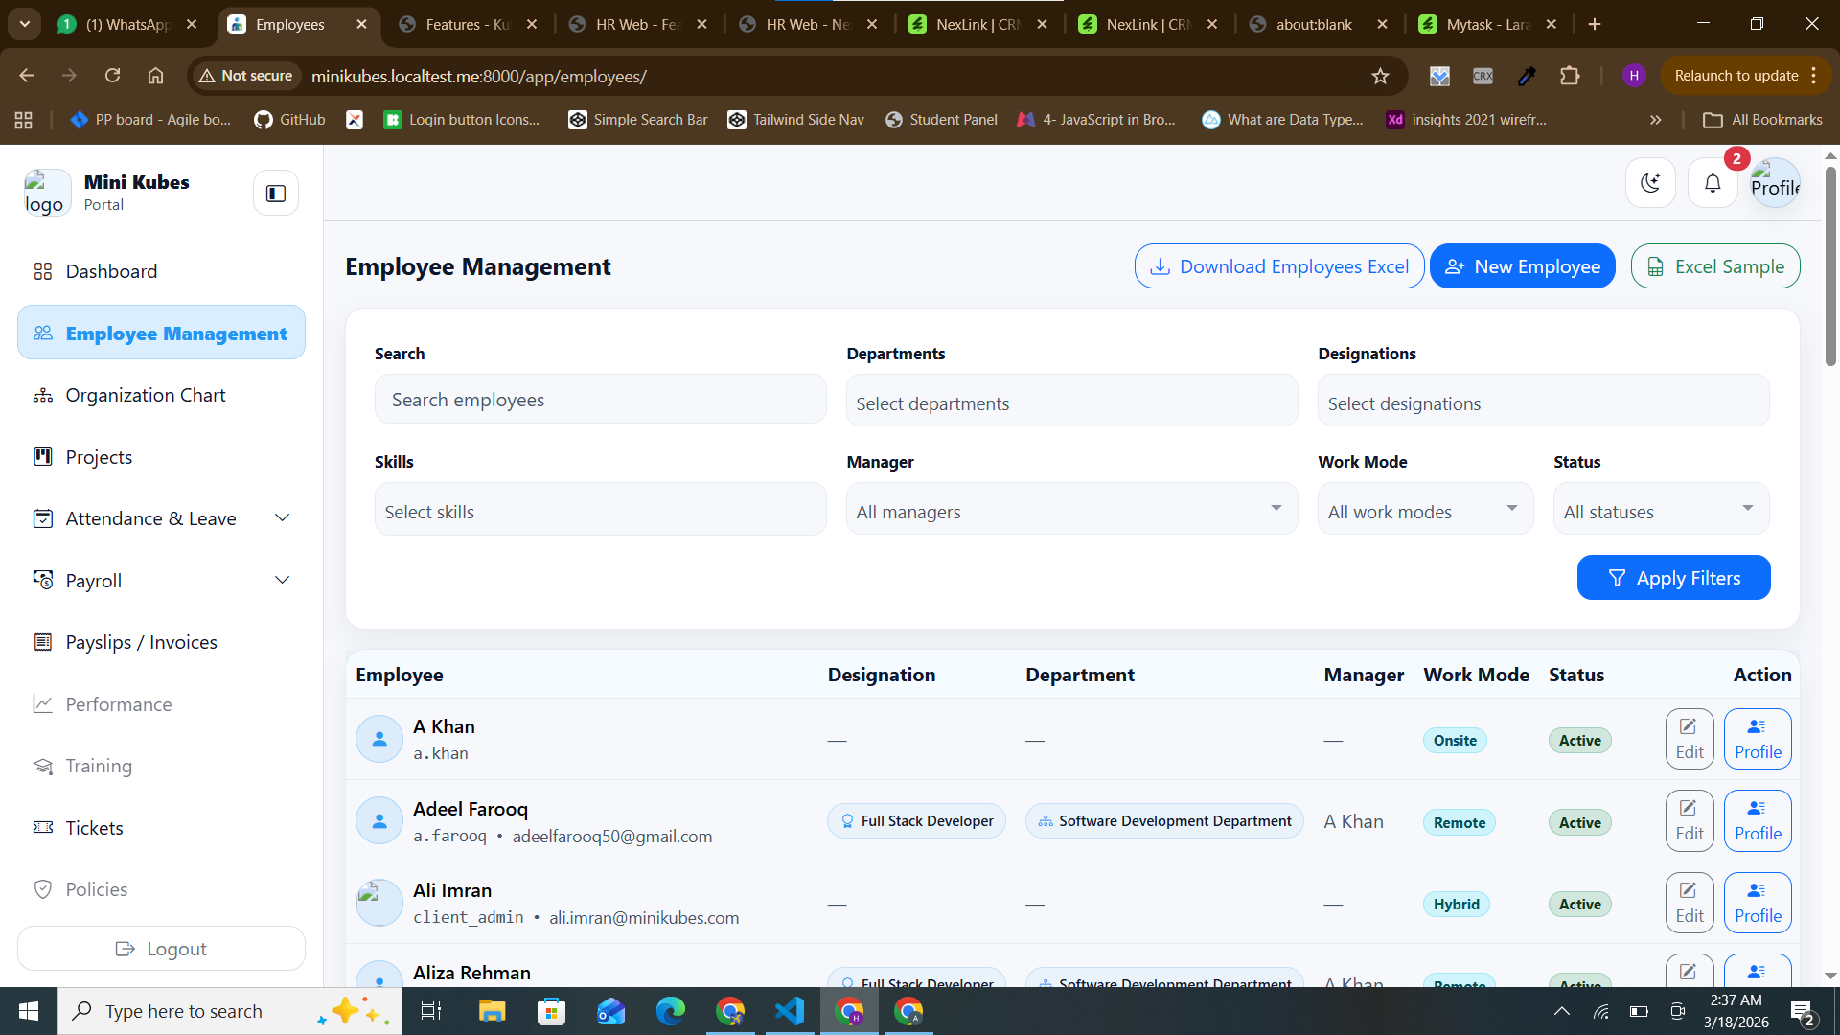Viewport: 1840px width, 1035px height.
Task: Open the All managers dropdown
Action: click(1070, 509)
